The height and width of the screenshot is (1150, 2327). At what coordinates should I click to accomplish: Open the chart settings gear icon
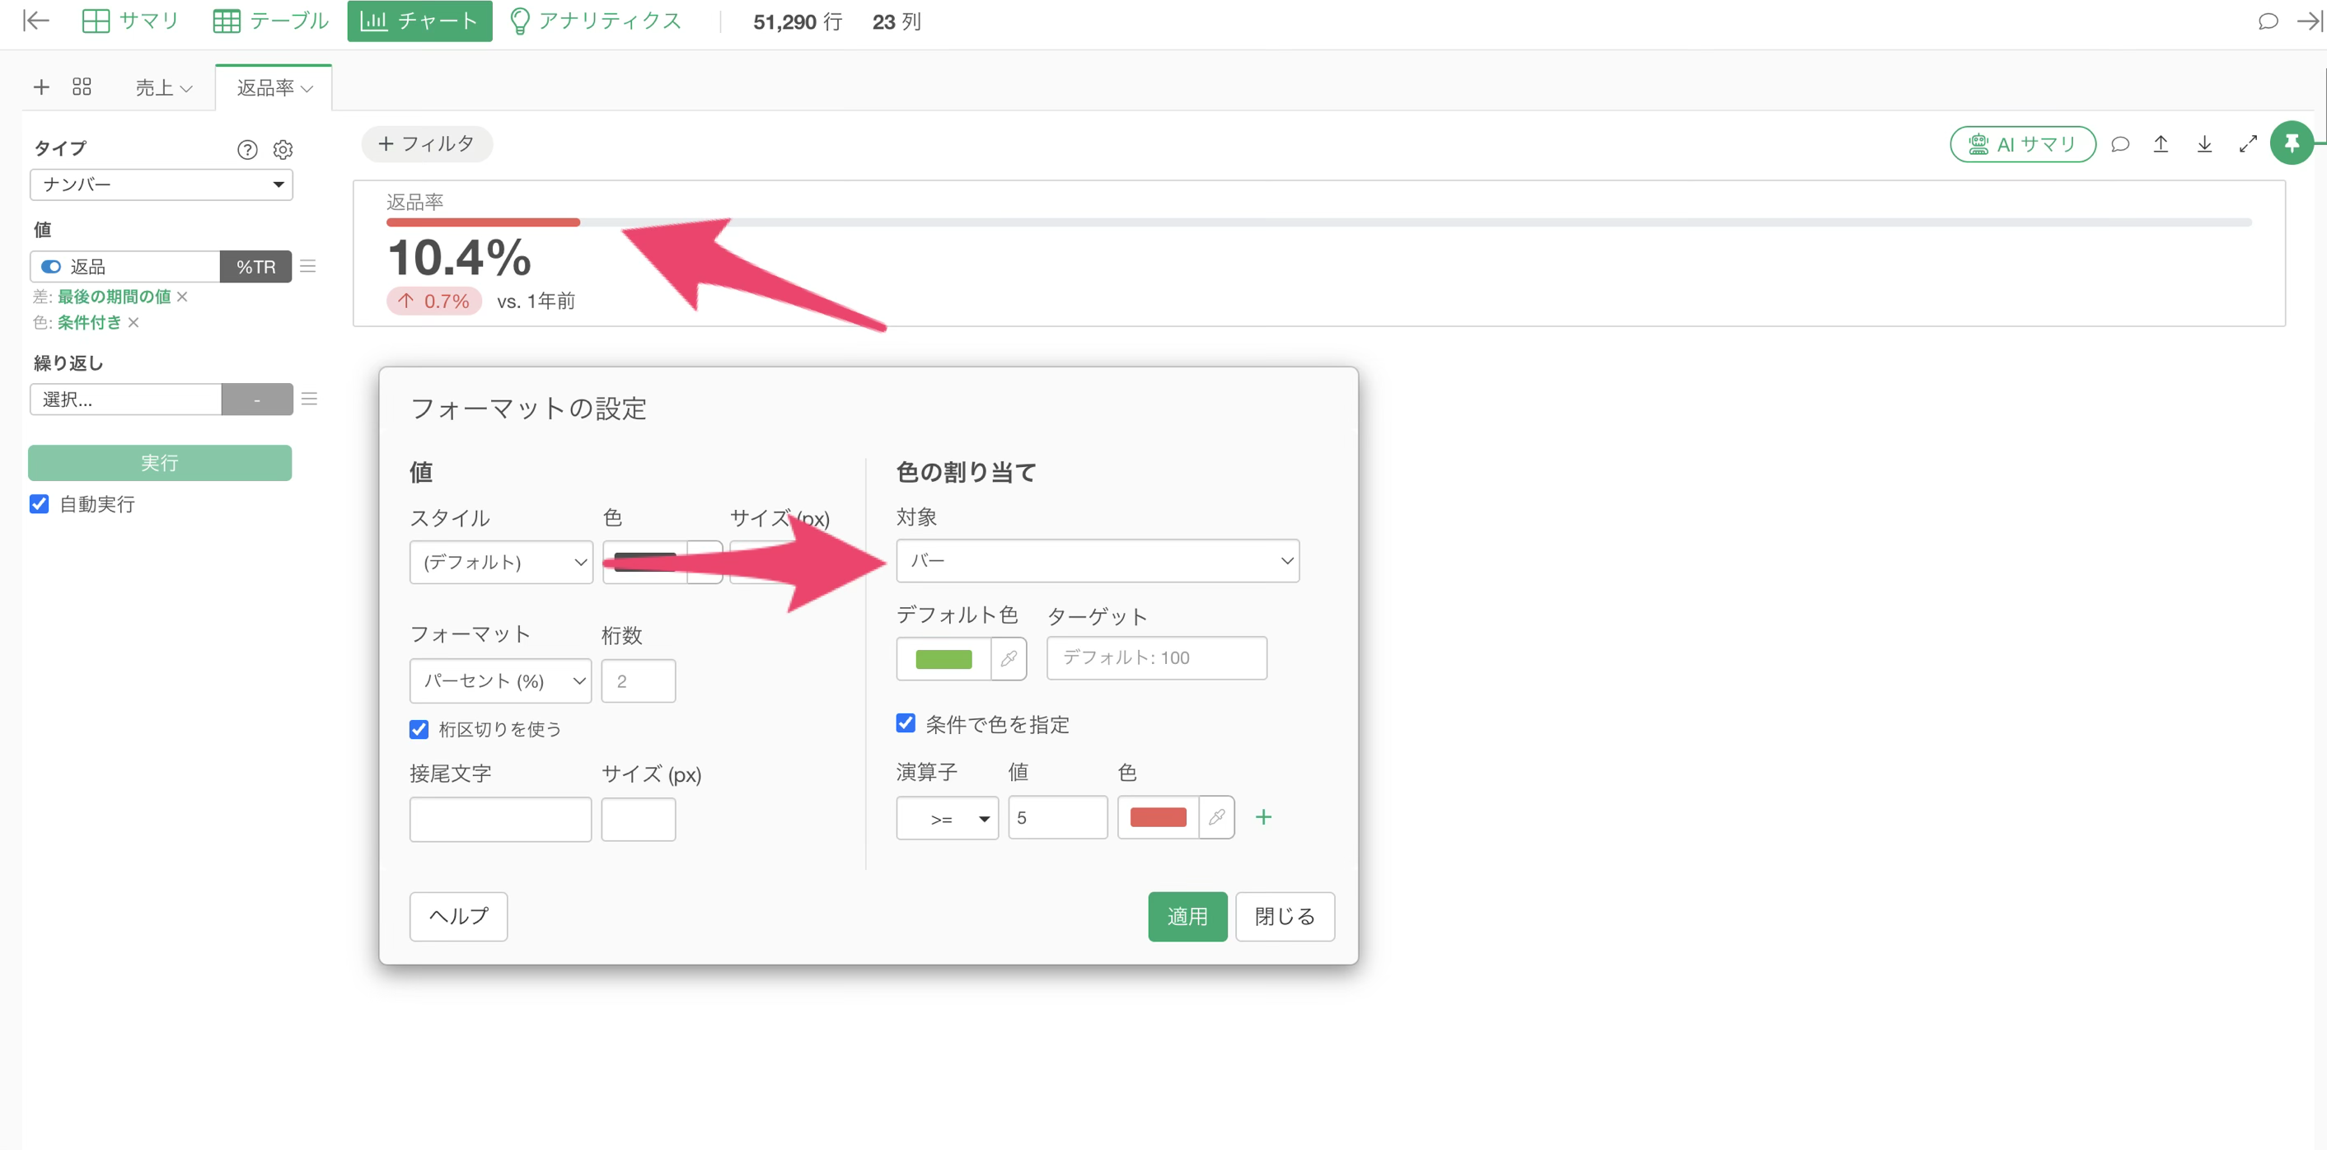(283, 150)
